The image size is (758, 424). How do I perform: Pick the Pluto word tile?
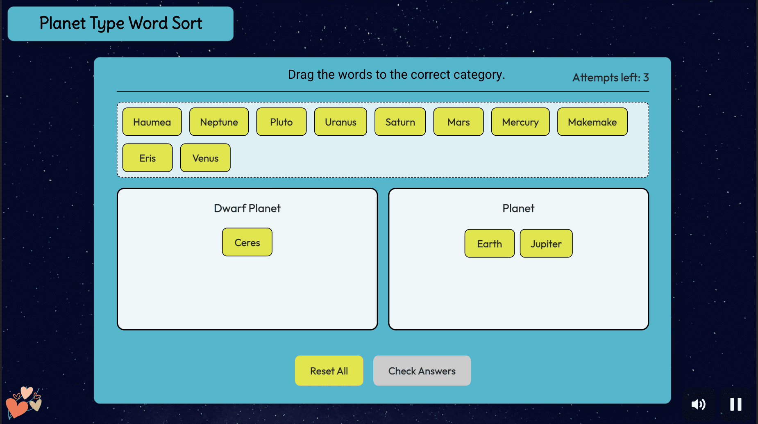coord(281,122)
